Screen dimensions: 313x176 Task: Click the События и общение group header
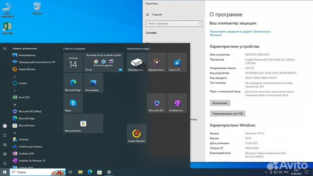coord(74,49)
